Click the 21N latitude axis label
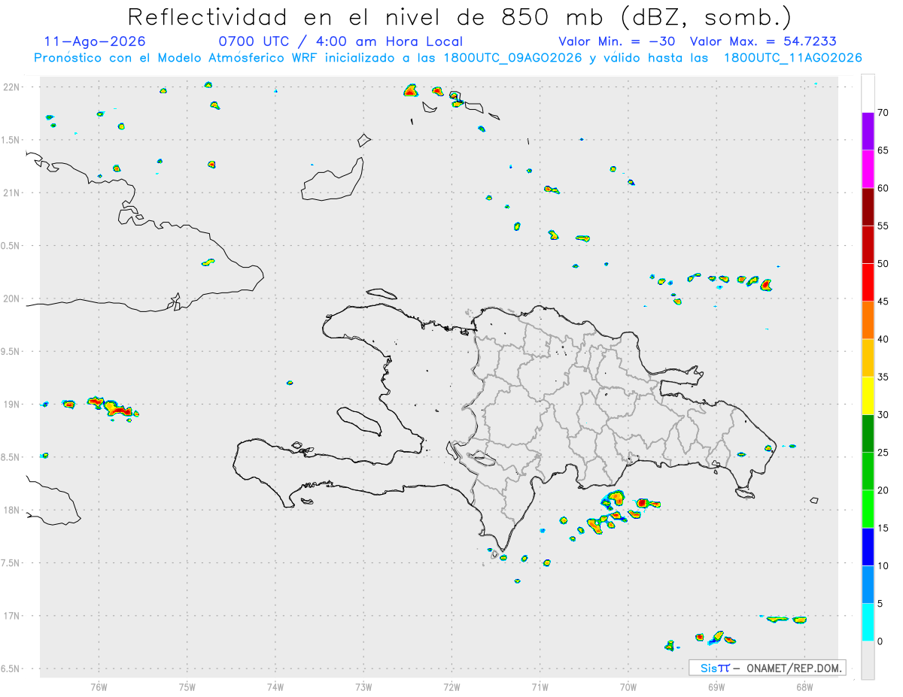The image size is (903, 697). coord(11,192)
